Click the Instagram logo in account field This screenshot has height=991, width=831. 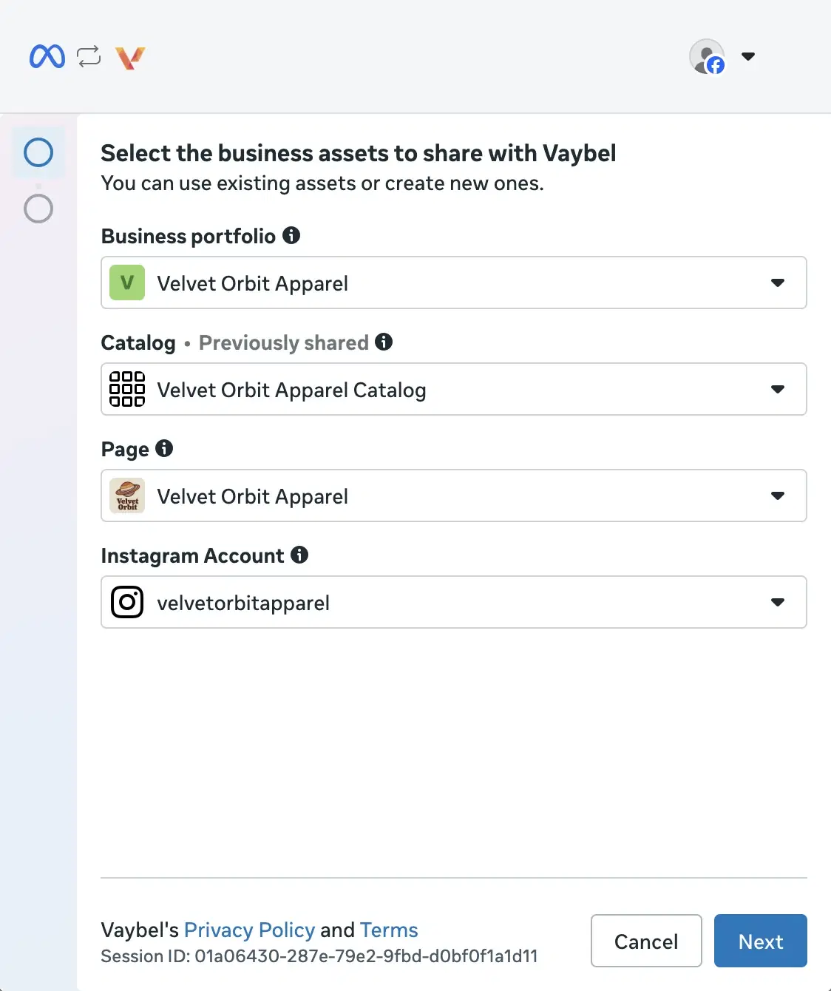[127, 602]
